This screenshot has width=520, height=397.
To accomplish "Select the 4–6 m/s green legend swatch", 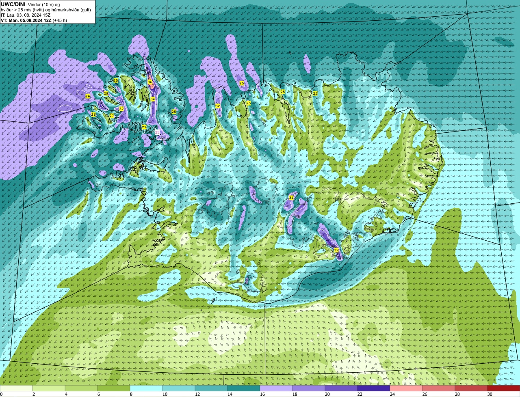I will tap(81, 388).
